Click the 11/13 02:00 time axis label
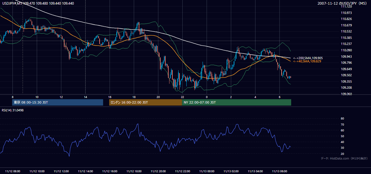The image size is (371, 174). pos(231,171)
